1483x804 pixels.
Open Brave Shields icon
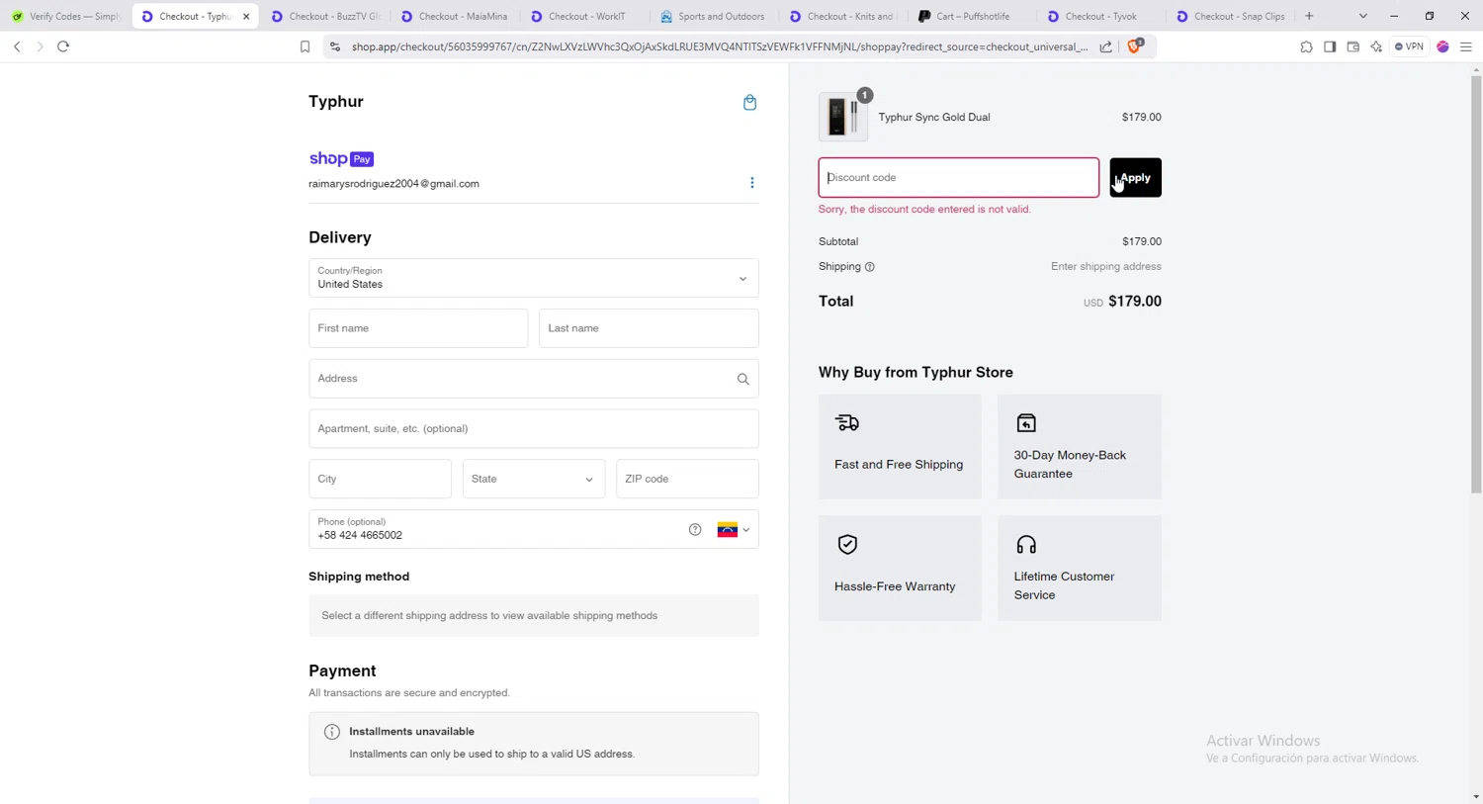pyautogui.click(x=1135, y=45)
